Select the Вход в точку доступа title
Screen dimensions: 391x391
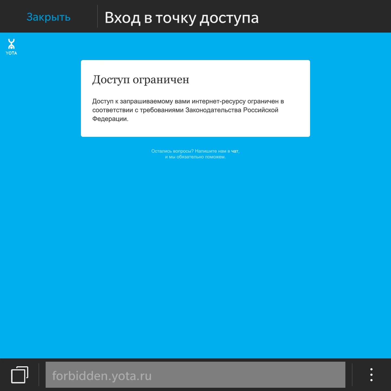[182, 18]
